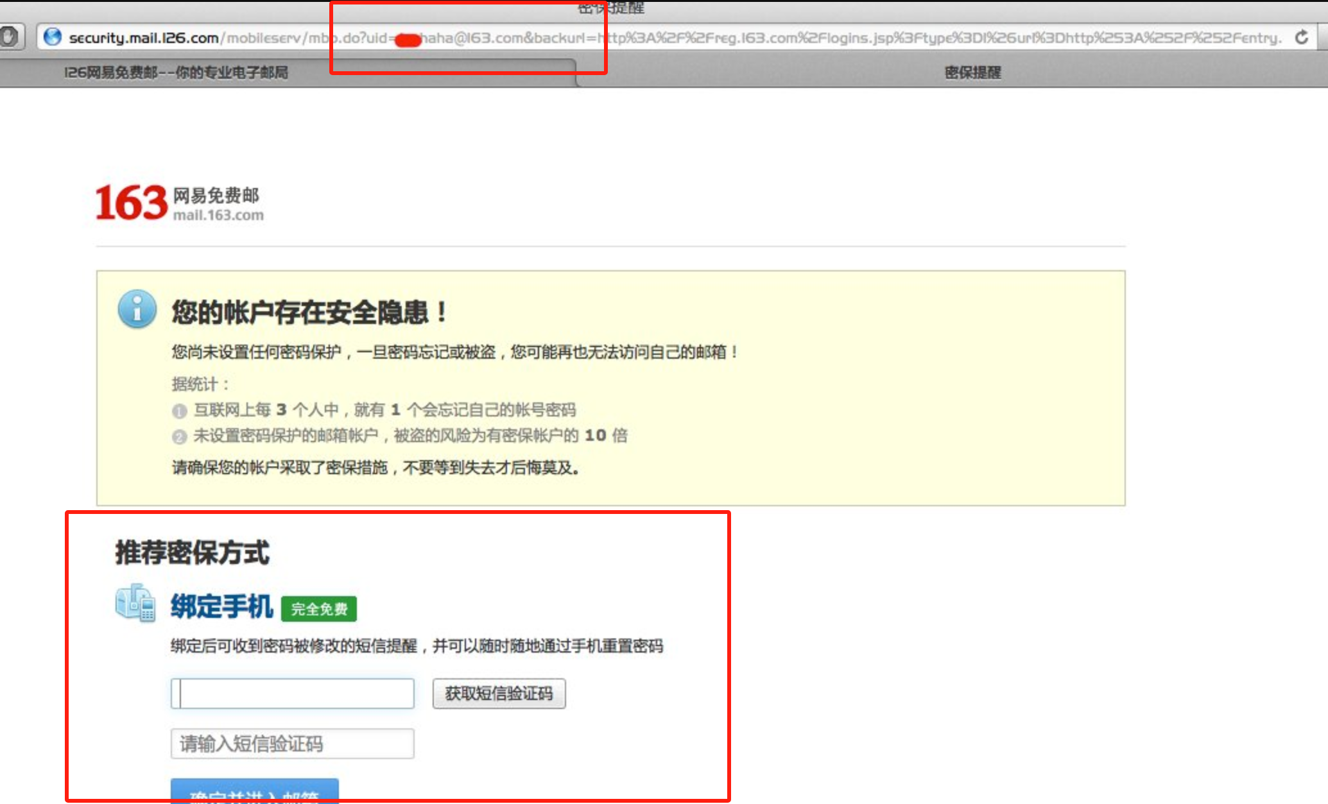Click the globe site icon in address bar
This screenshot has height=804, width=1328.
coord(52,37)
